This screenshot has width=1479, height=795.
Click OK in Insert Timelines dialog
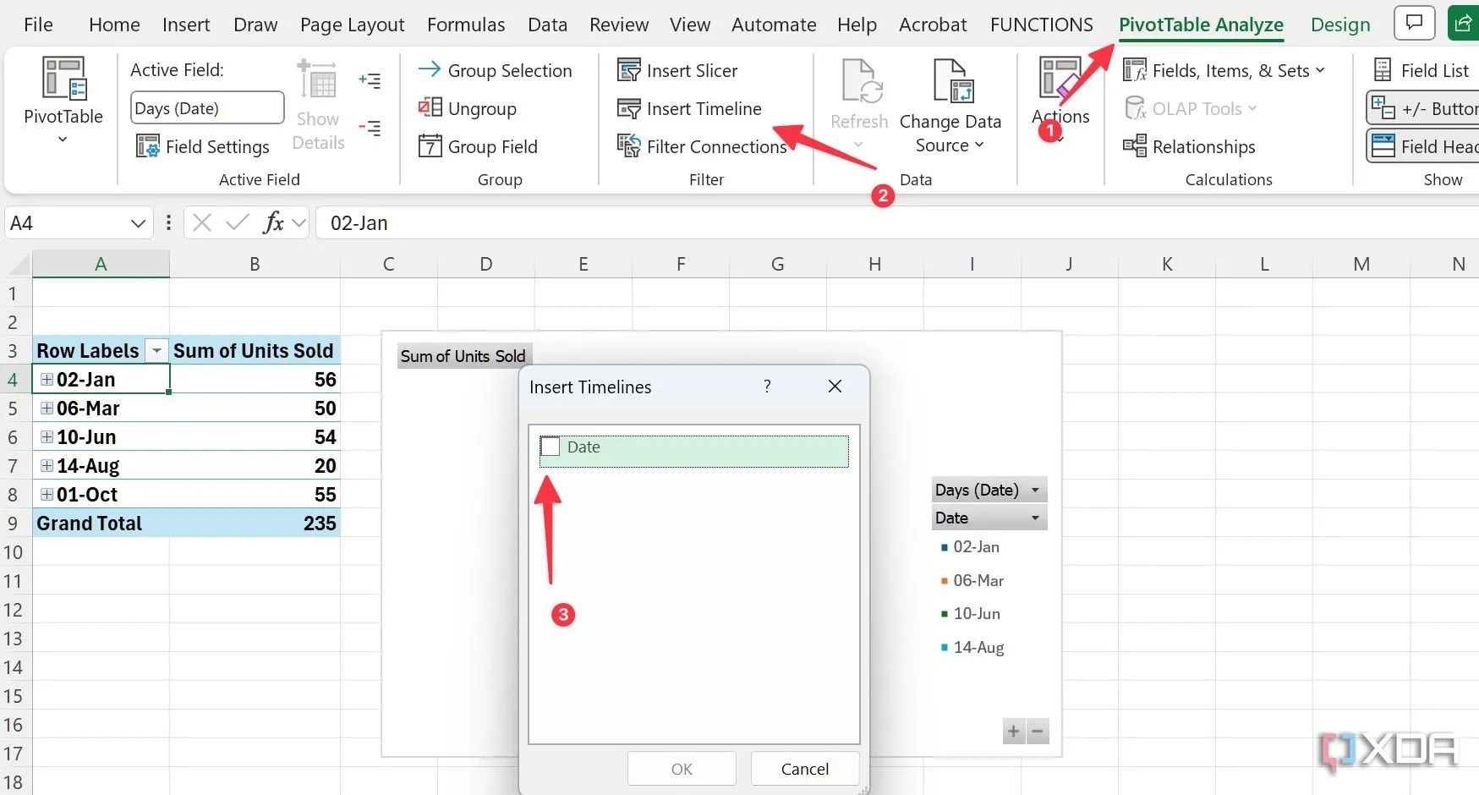tap(682, 769)
